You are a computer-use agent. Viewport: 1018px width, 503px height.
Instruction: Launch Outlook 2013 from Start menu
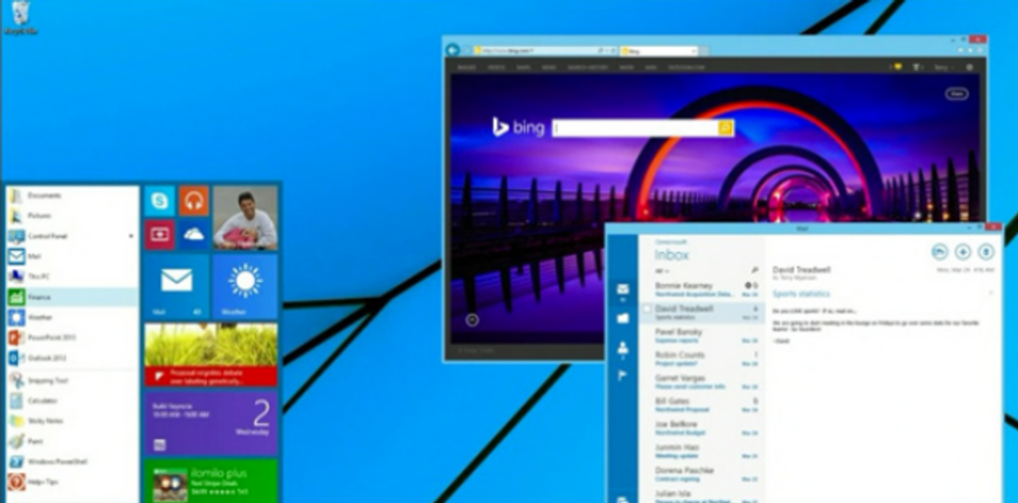pyautogui.click(x=72, y=359)
